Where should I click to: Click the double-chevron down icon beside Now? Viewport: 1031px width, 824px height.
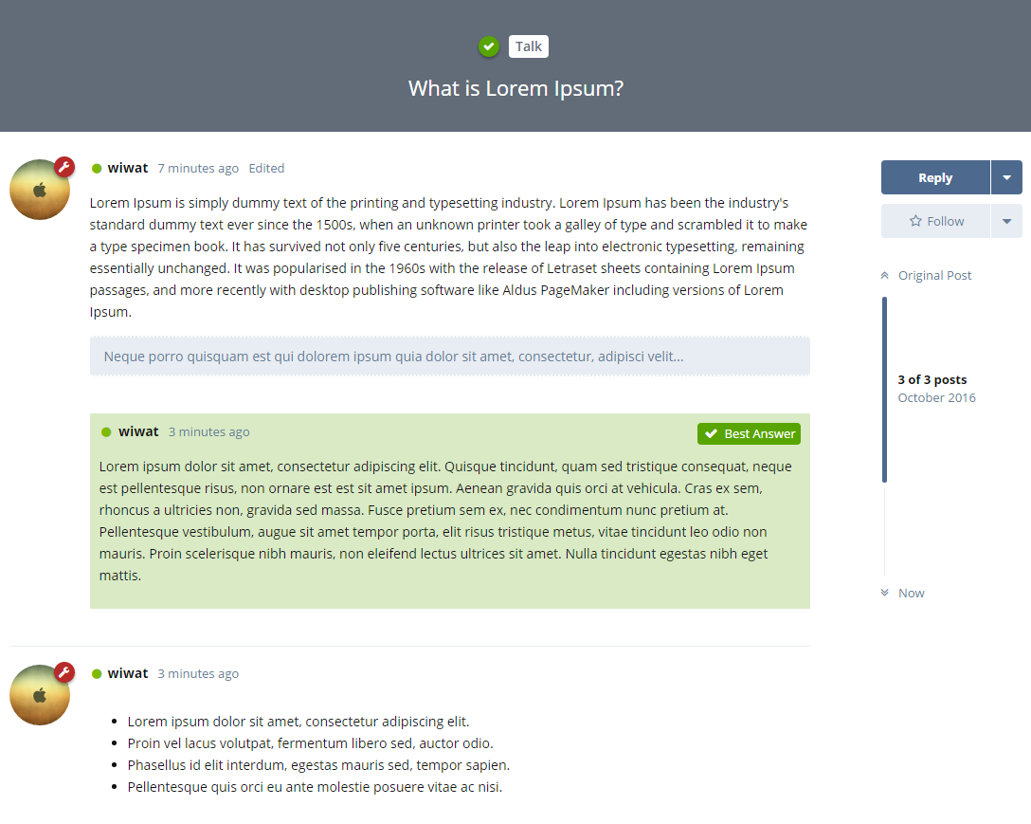pos(884,593)
